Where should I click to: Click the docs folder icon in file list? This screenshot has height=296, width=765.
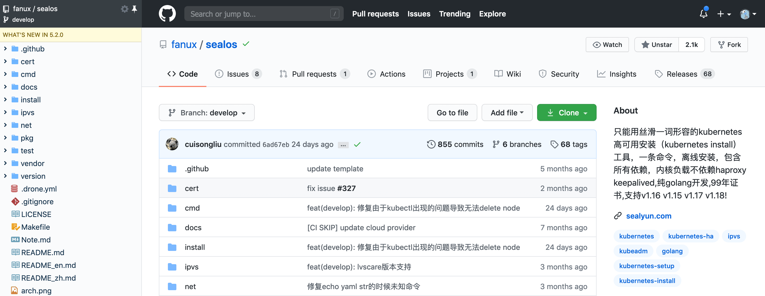pyautogui.click(x=172, y=228)
